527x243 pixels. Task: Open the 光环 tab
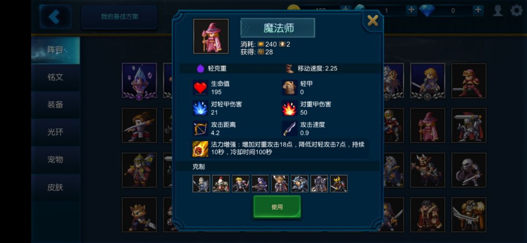[x=56, y=132]
